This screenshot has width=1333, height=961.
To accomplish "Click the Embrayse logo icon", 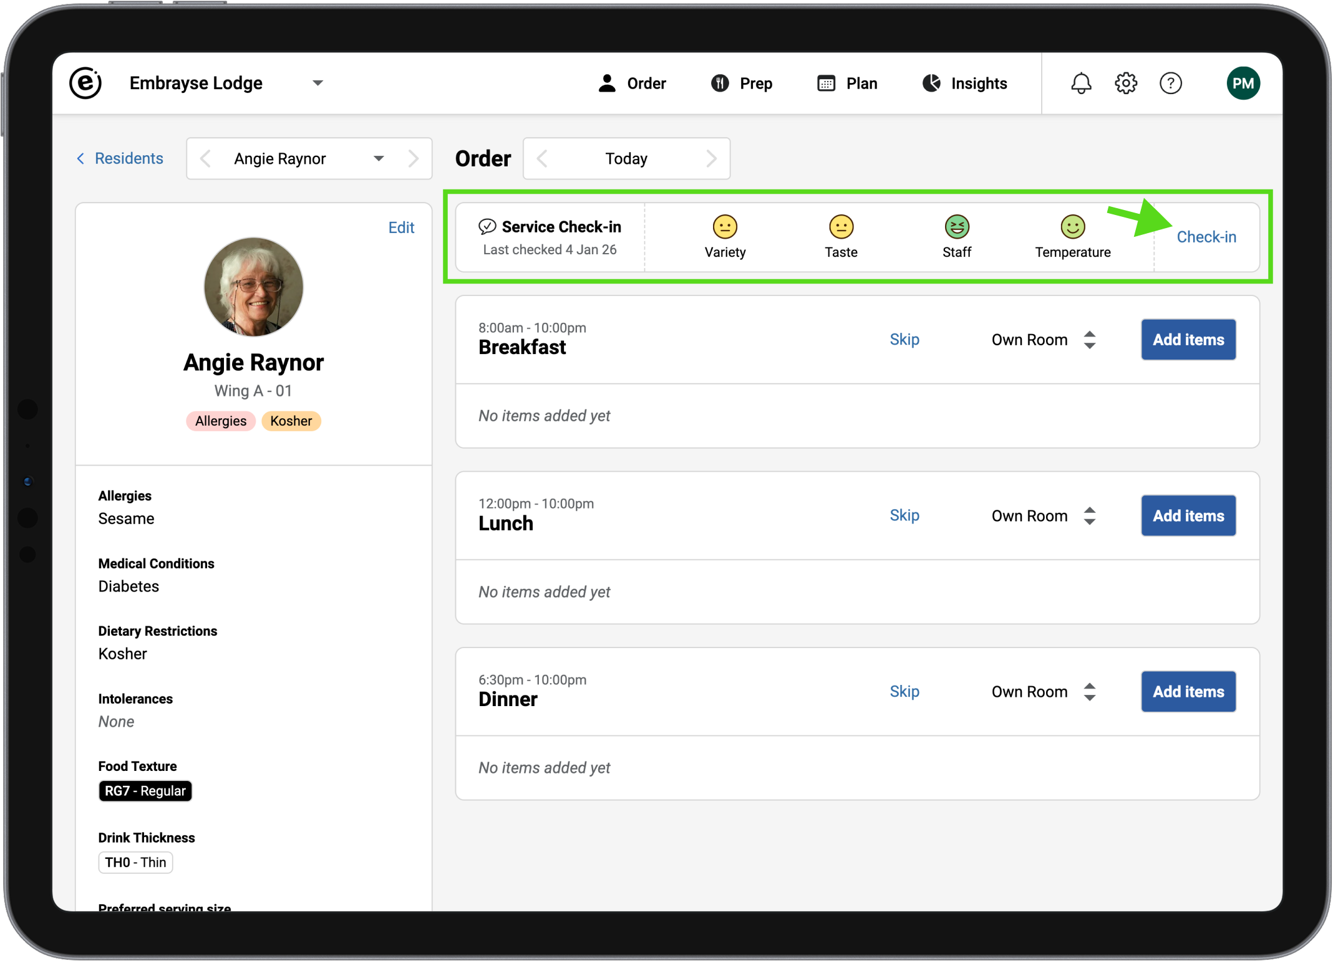I will click(85, 83).
